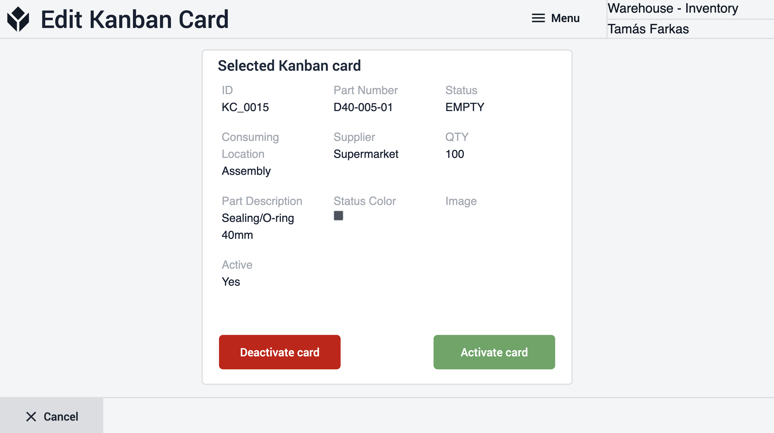The image size is (774, 433).
Task: Open the Menu label
Action: click(565, 18)
